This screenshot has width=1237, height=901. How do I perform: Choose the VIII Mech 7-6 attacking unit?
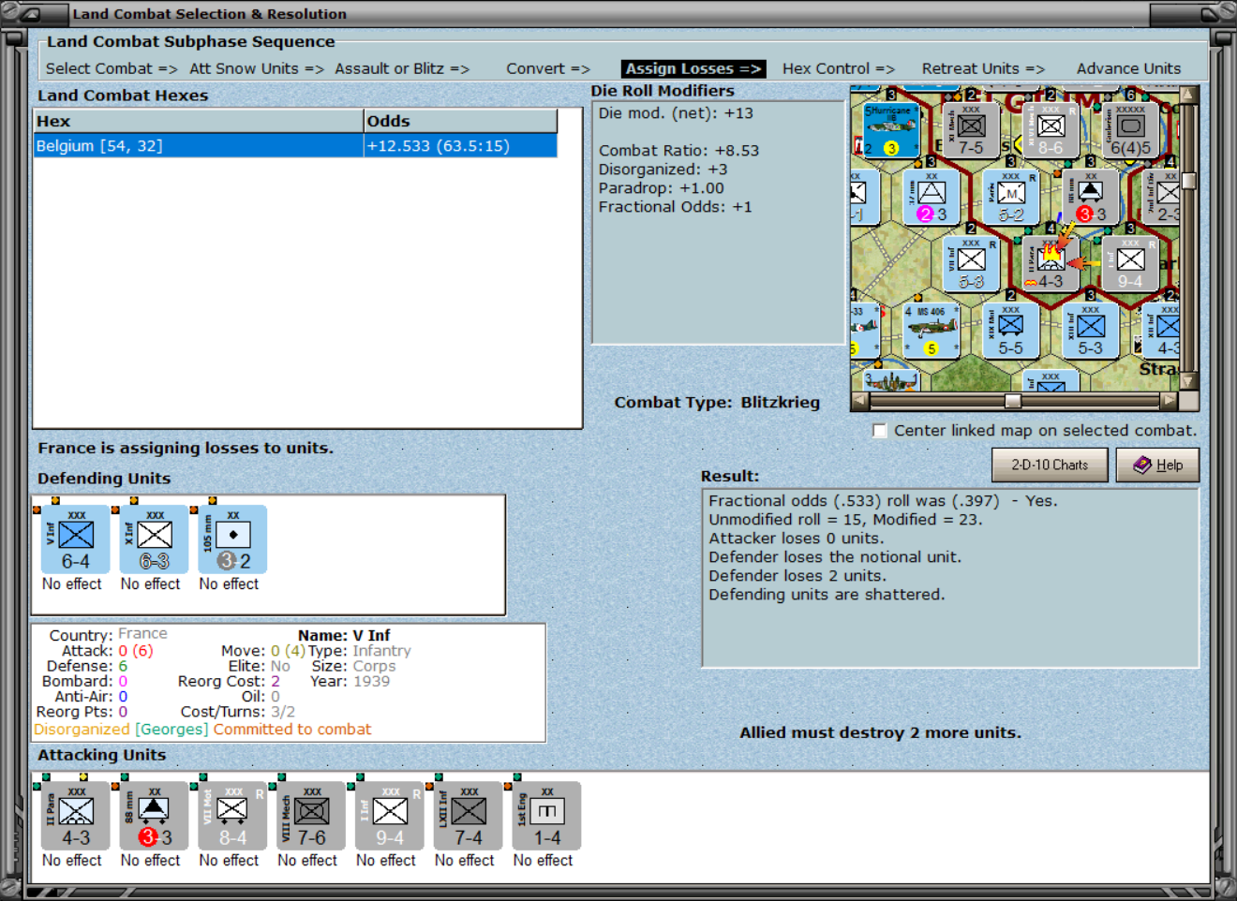(x=312, y=816)
